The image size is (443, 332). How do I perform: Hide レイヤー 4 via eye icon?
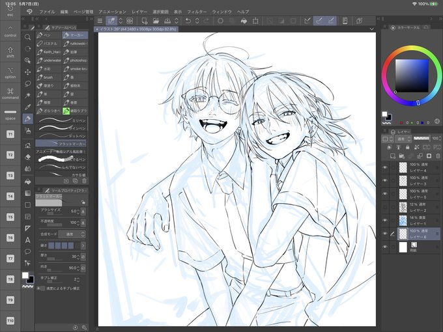point(385,167)
